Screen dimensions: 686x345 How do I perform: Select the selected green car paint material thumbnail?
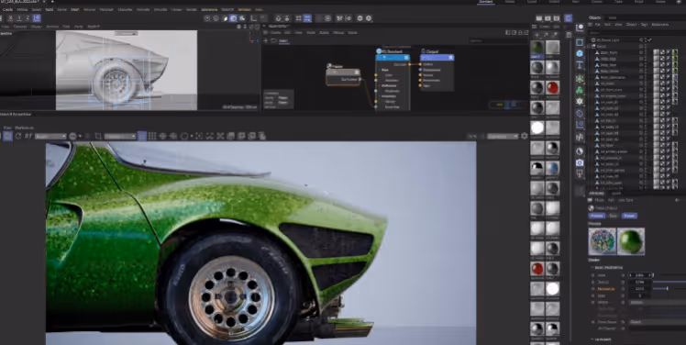[537, 48]
